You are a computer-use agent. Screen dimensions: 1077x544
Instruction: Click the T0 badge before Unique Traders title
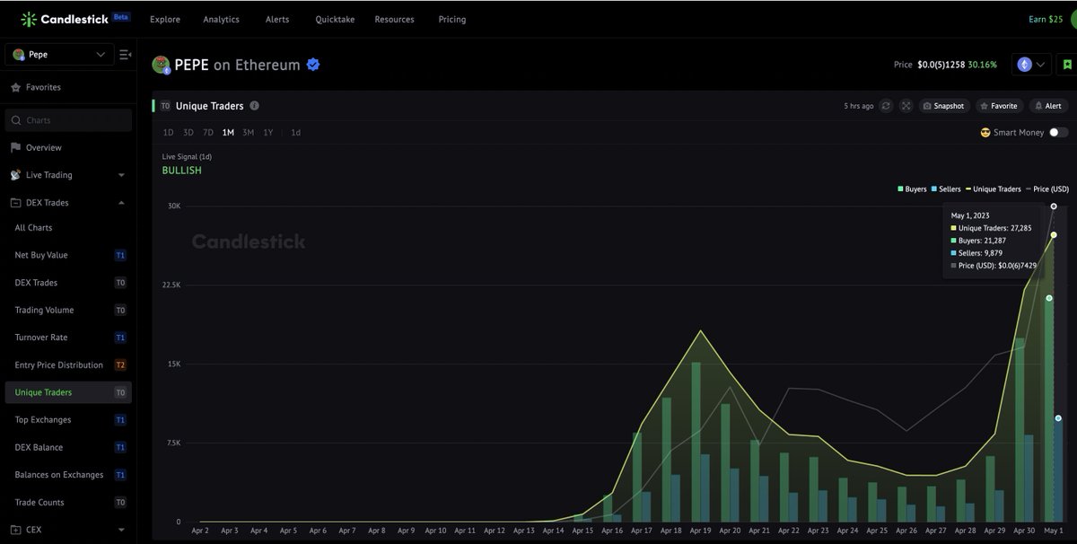tap(165, 106)
